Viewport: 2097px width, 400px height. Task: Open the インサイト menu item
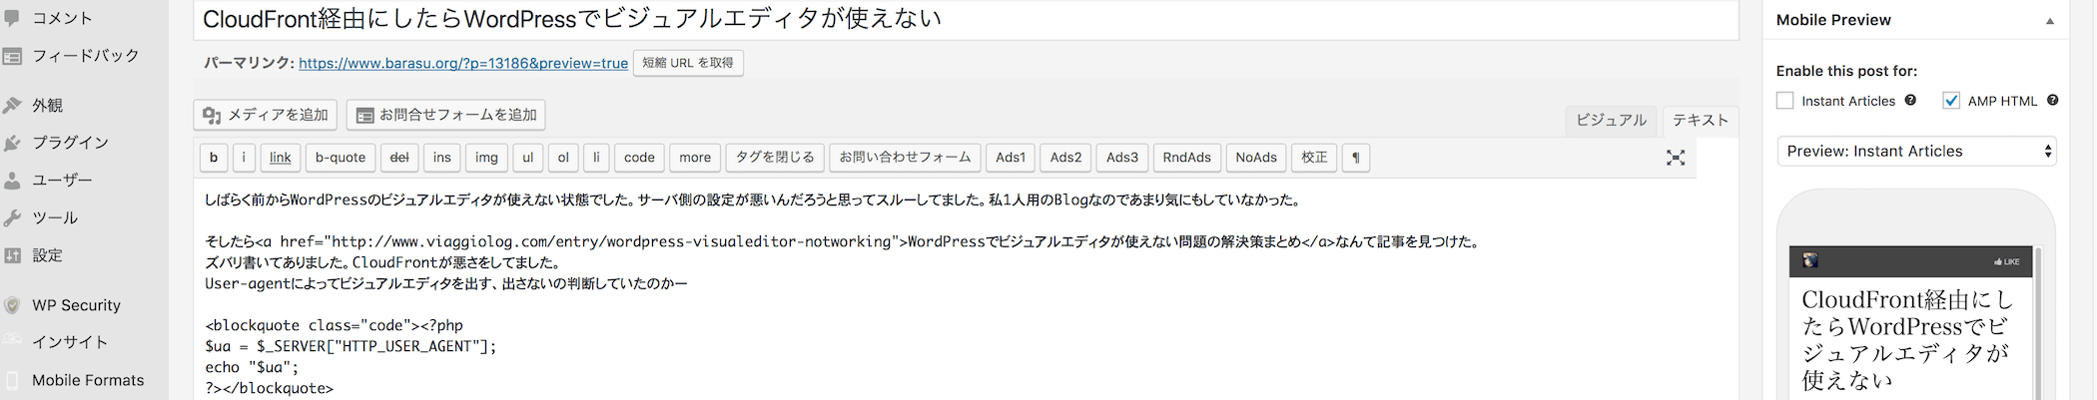point(70,342)
